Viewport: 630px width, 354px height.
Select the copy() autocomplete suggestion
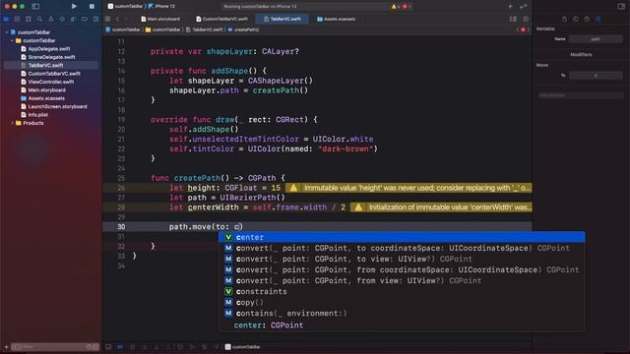(x=402, y=302)
